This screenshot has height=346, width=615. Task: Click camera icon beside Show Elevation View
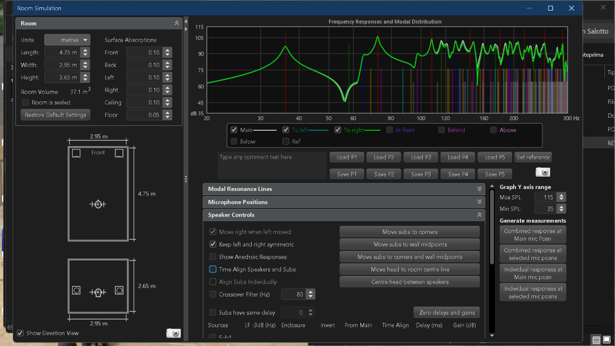click(173, 333)
